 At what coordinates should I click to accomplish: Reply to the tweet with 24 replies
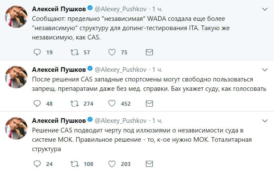tap(37, 164)
